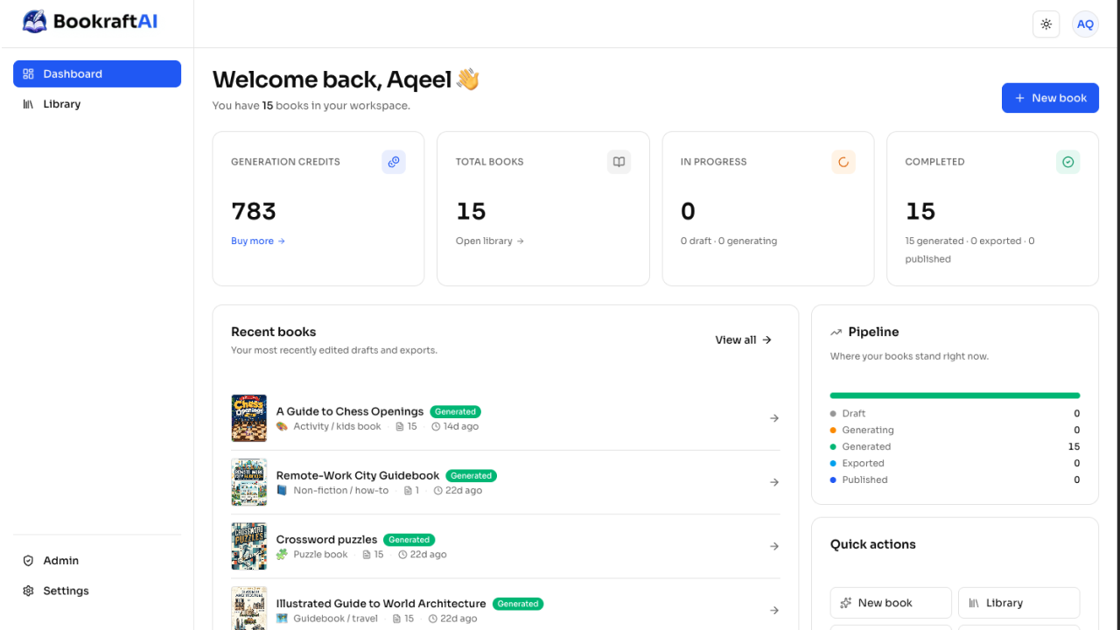Viewport: 1120px width, 630px height.
Task: Click the Open library link
Action: tap(490, 241)
